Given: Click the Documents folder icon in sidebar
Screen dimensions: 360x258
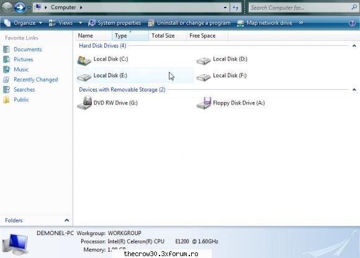Looking at the screenshot, I should coord(6,49).
